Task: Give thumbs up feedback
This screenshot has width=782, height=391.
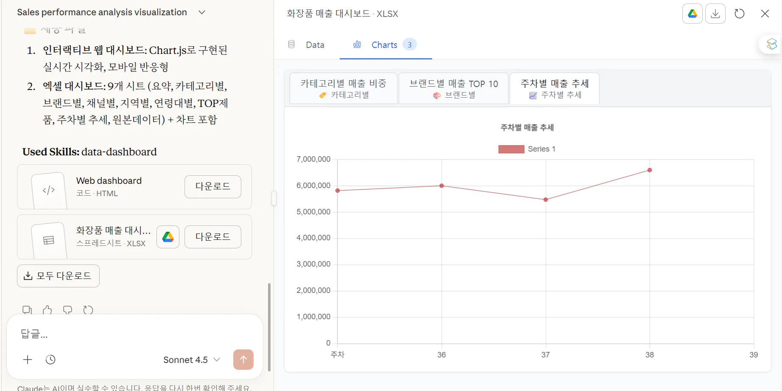Action: (x=47, y=310)
